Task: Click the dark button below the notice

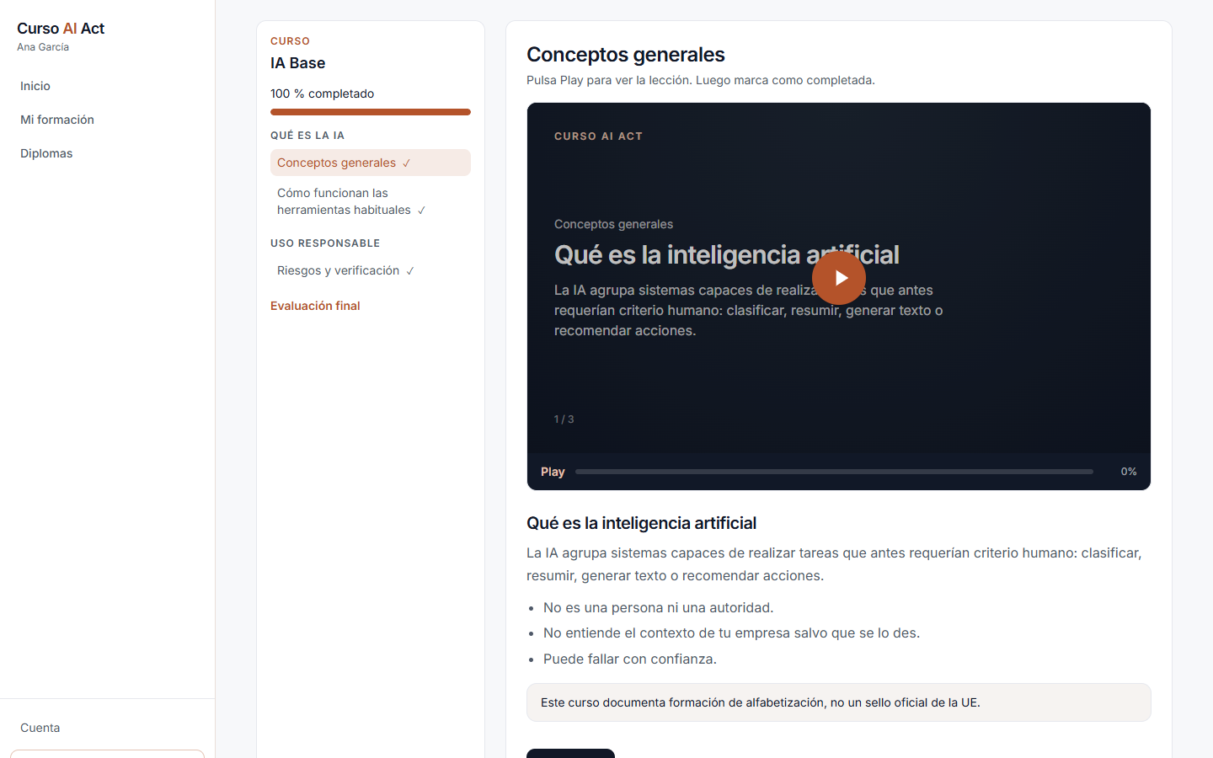Action: pos(570,753)
